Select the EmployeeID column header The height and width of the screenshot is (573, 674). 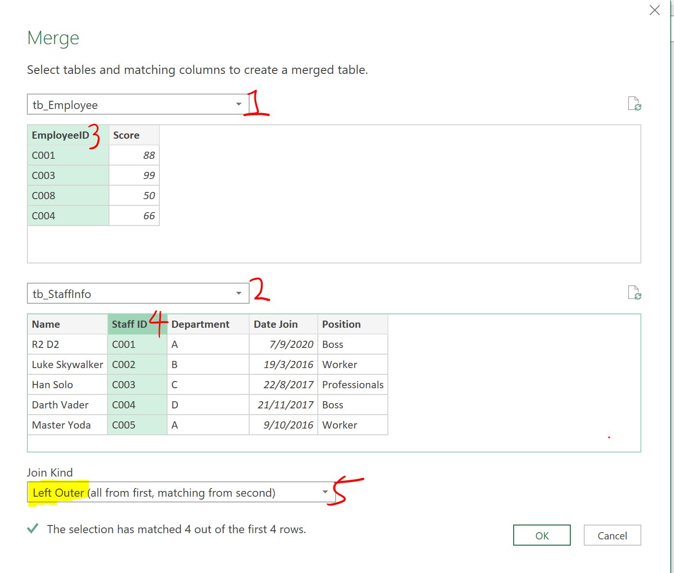click(60, 135)
